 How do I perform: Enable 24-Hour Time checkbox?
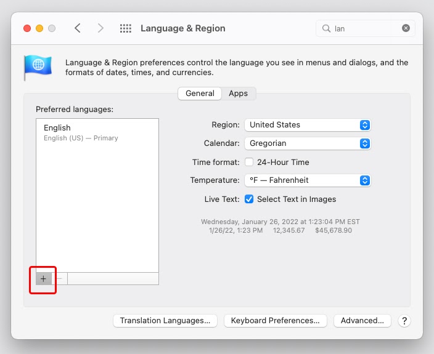pyautogui.click(x=249, y=162)
